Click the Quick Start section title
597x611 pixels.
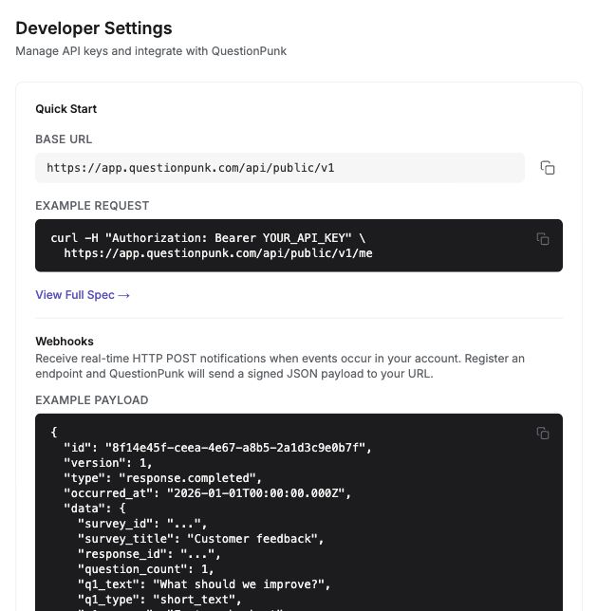click(x=65, y=109)
